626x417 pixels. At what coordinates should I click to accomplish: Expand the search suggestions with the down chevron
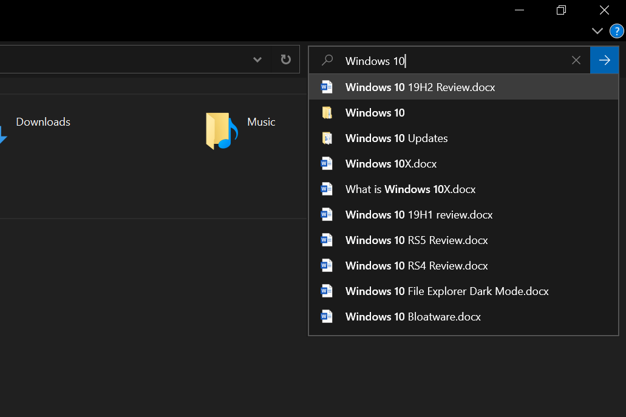click(x=597, y=30)
